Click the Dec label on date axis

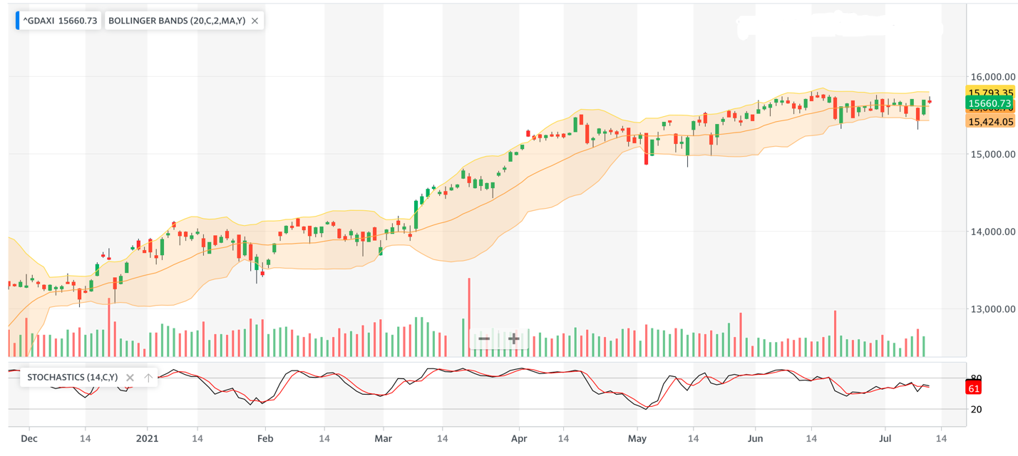coord(29,439)
